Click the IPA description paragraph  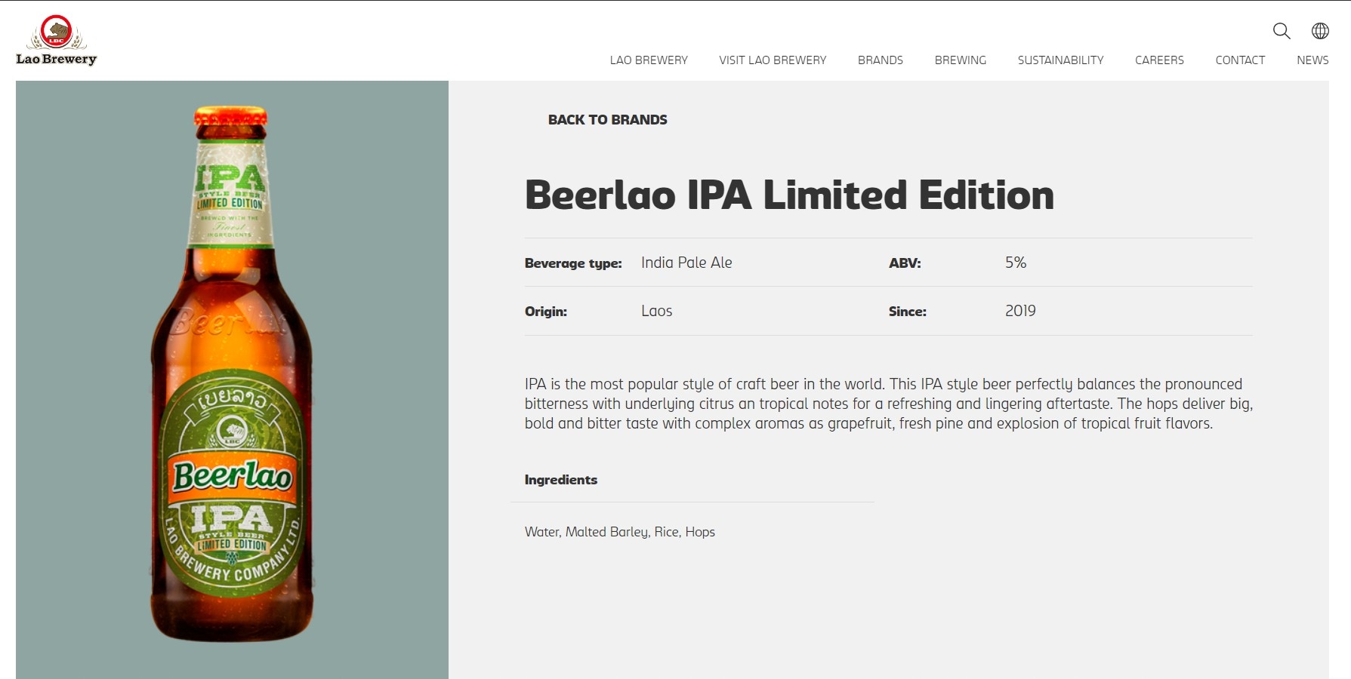[x=889, y=404]
